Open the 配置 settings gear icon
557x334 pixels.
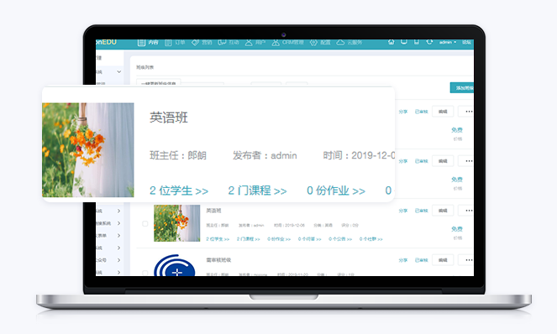[313, 43]
